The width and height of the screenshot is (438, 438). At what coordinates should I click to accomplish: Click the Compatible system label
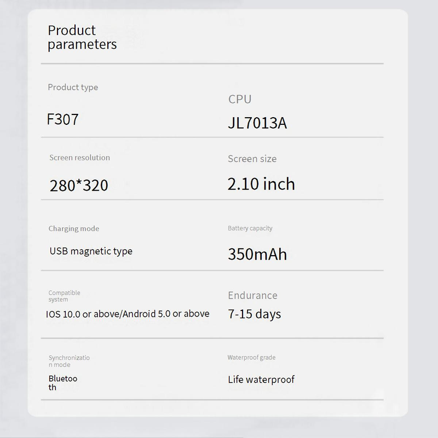coord(64,296)
